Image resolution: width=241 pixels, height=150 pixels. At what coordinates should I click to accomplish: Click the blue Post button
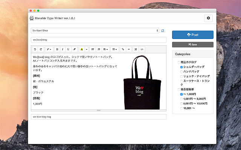[192, 35]
